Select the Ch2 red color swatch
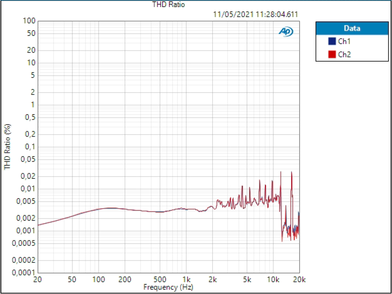 pos(332,55)
